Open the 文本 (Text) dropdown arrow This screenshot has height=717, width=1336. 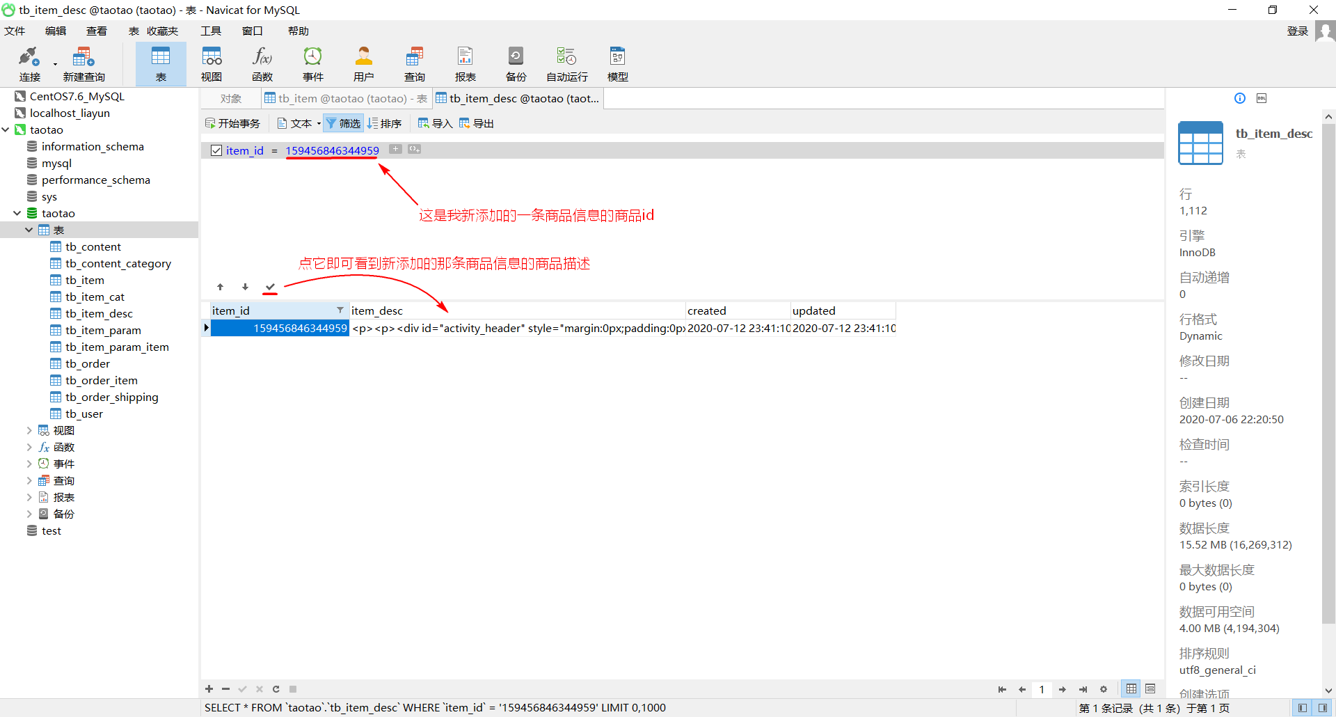pos(319,124)
